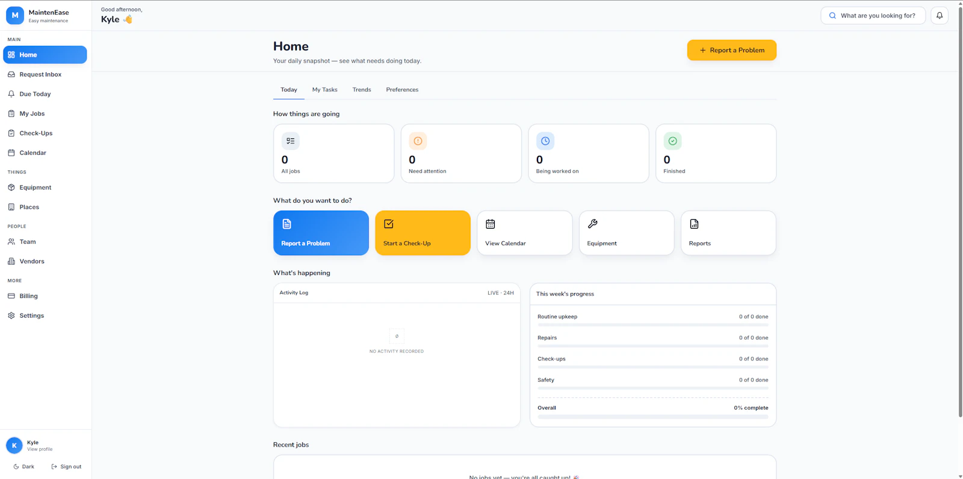Click the Routine upkeep progress bar
Screen dimensions: 963x479
(x=653, y=325)
